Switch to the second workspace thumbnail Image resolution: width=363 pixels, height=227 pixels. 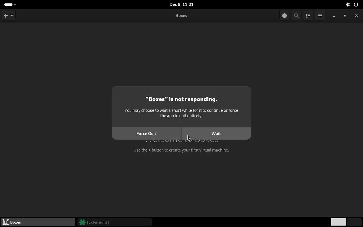[354, 222]
